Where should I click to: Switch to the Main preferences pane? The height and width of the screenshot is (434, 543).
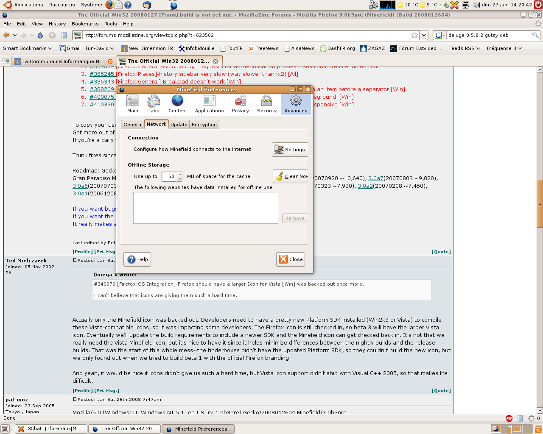click(x=132, y=104)
